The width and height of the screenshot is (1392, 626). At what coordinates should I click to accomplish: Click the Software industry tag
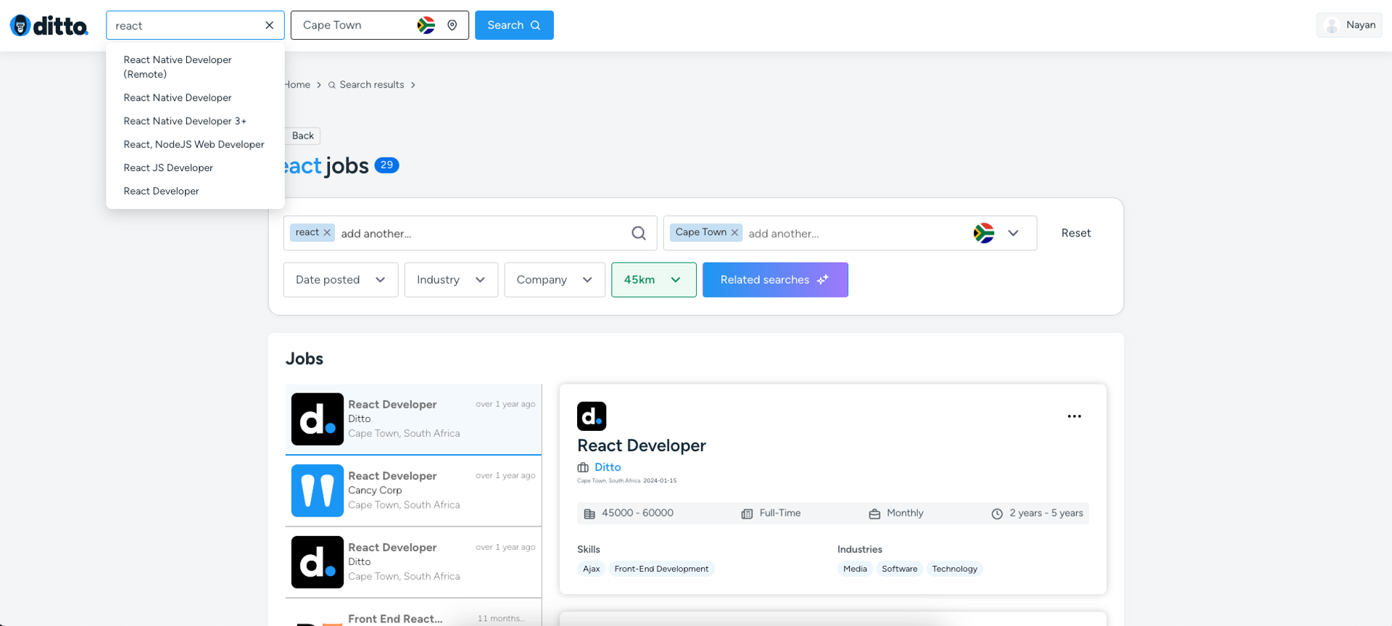(899, 569)
